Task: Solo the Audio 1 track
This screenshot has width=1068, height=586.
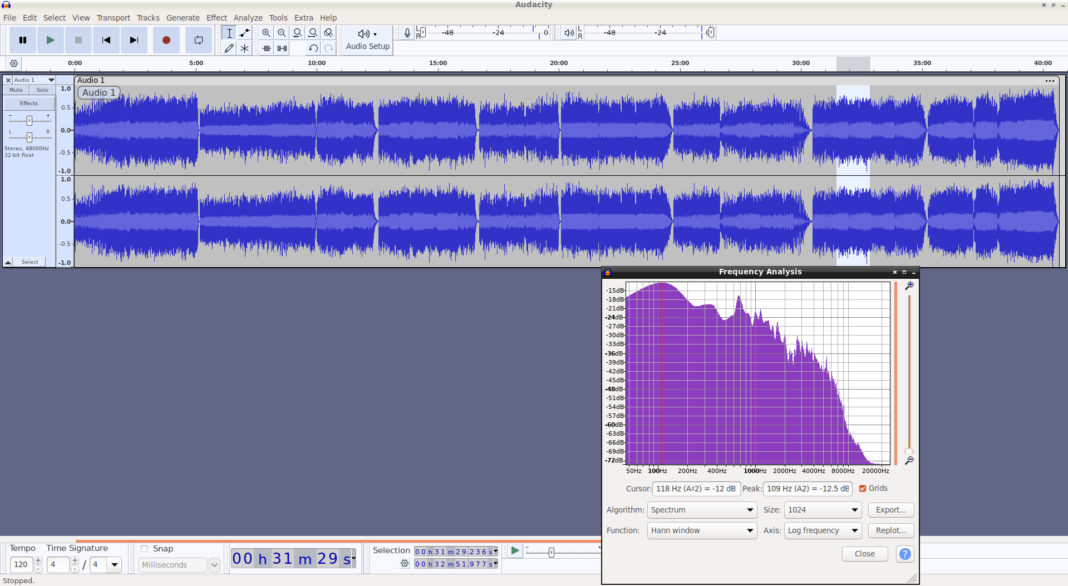Action: (x=42, y=90)
